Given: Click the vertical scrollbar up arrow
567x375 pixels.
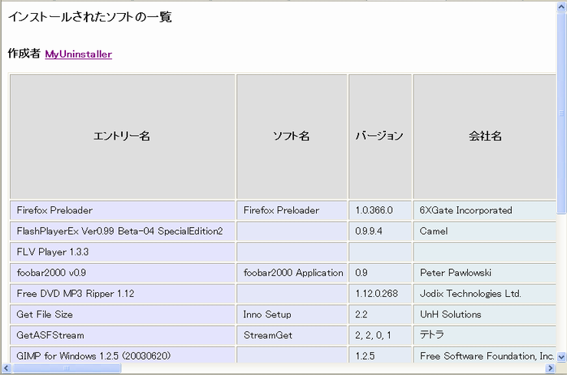Looking at the screenshot, I should [561, 6].
